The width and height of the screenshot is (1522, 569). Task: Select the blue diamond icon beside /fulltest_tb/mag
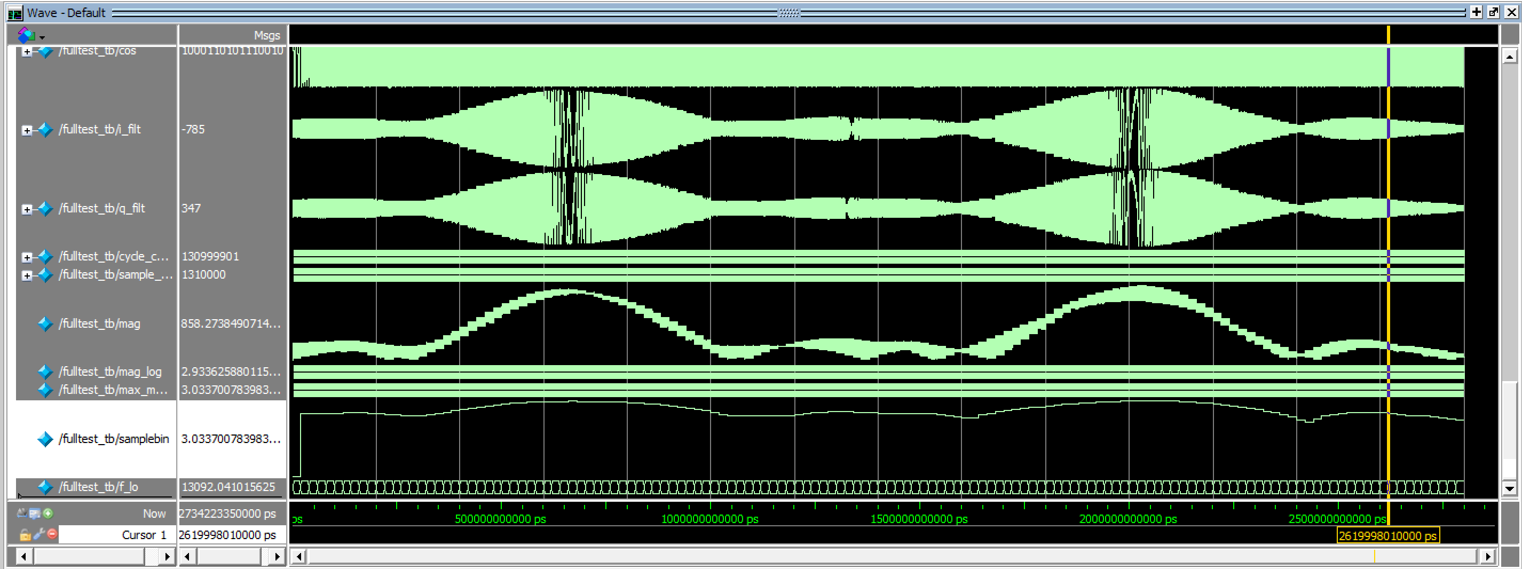coord(45,323)
